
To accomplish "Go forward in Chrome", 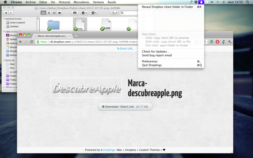I will tap(26, 42).
